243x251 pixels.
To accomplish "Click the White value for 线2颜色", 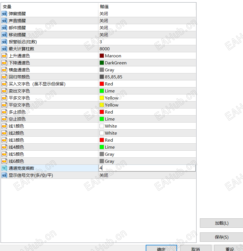I will tap(111, 133).
